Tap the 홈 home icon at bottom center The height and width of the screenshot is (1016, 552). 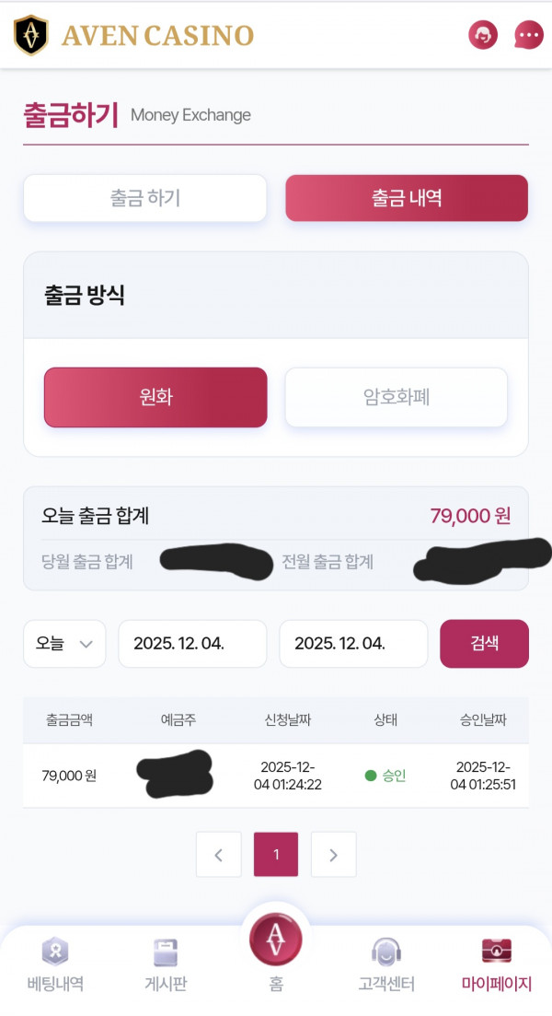(275, 940)
